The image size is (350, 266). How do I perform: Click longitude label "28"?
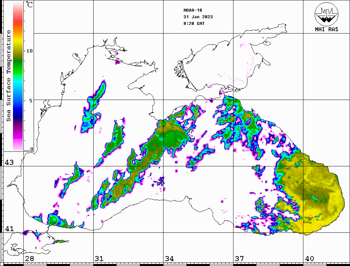click(x=29, y=259)
